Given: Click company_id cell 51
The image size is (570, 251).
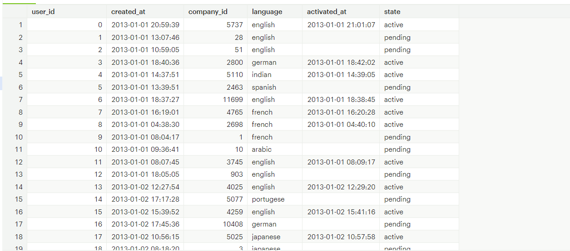Looking at the screenshot, I should pyautogui.click(x=216, y=50).
